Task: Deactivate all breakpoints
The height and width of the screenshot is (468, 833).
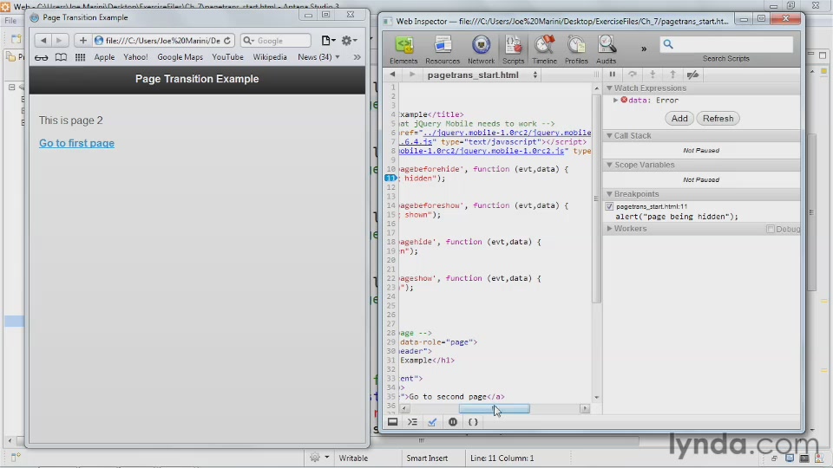Action: (692, 75)
